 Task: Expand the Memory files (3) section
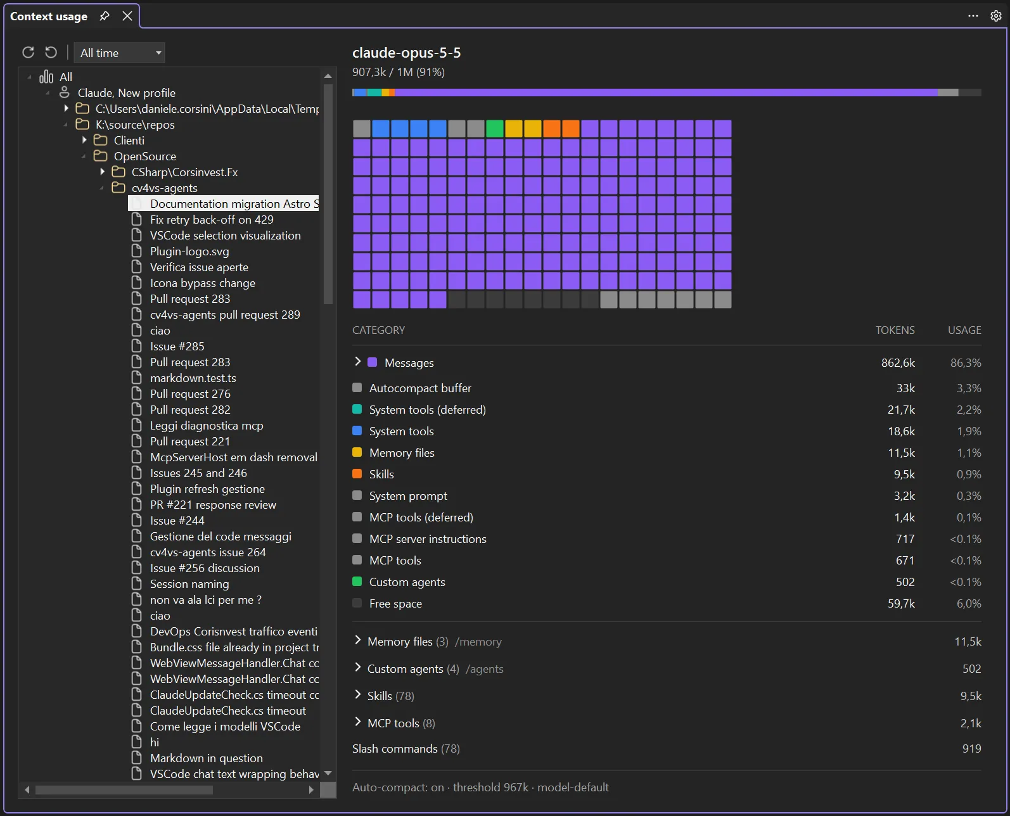click(358, 641)
